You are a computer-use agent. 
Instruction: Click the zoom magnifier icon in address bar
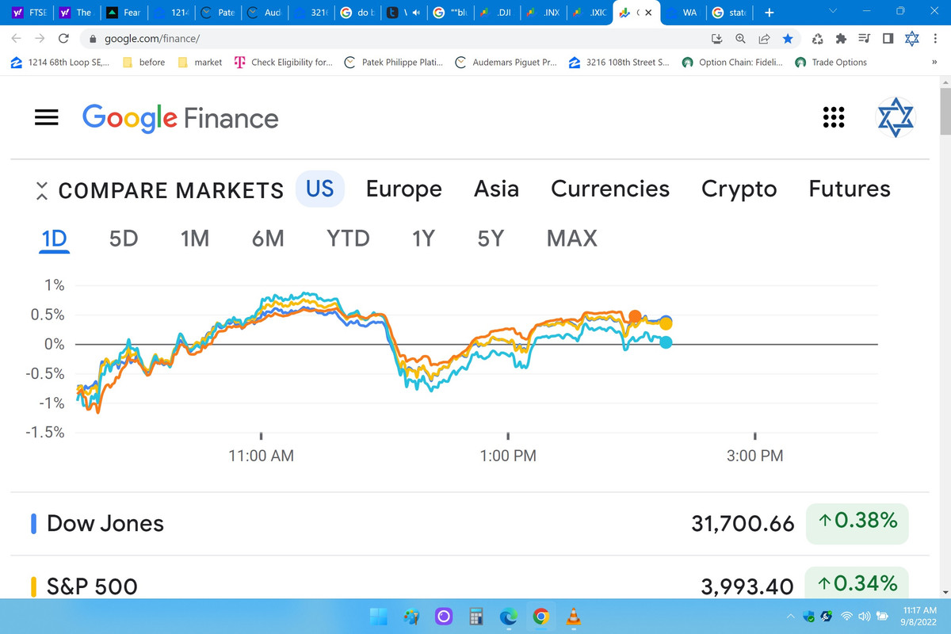[x=740, y=38]
